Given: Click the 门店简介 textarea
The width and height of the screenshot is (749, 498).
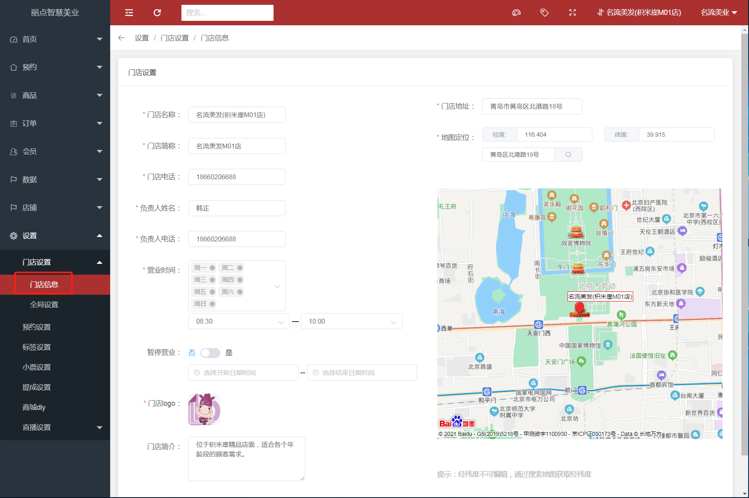Looking at the screenshot, I should 247,459.
